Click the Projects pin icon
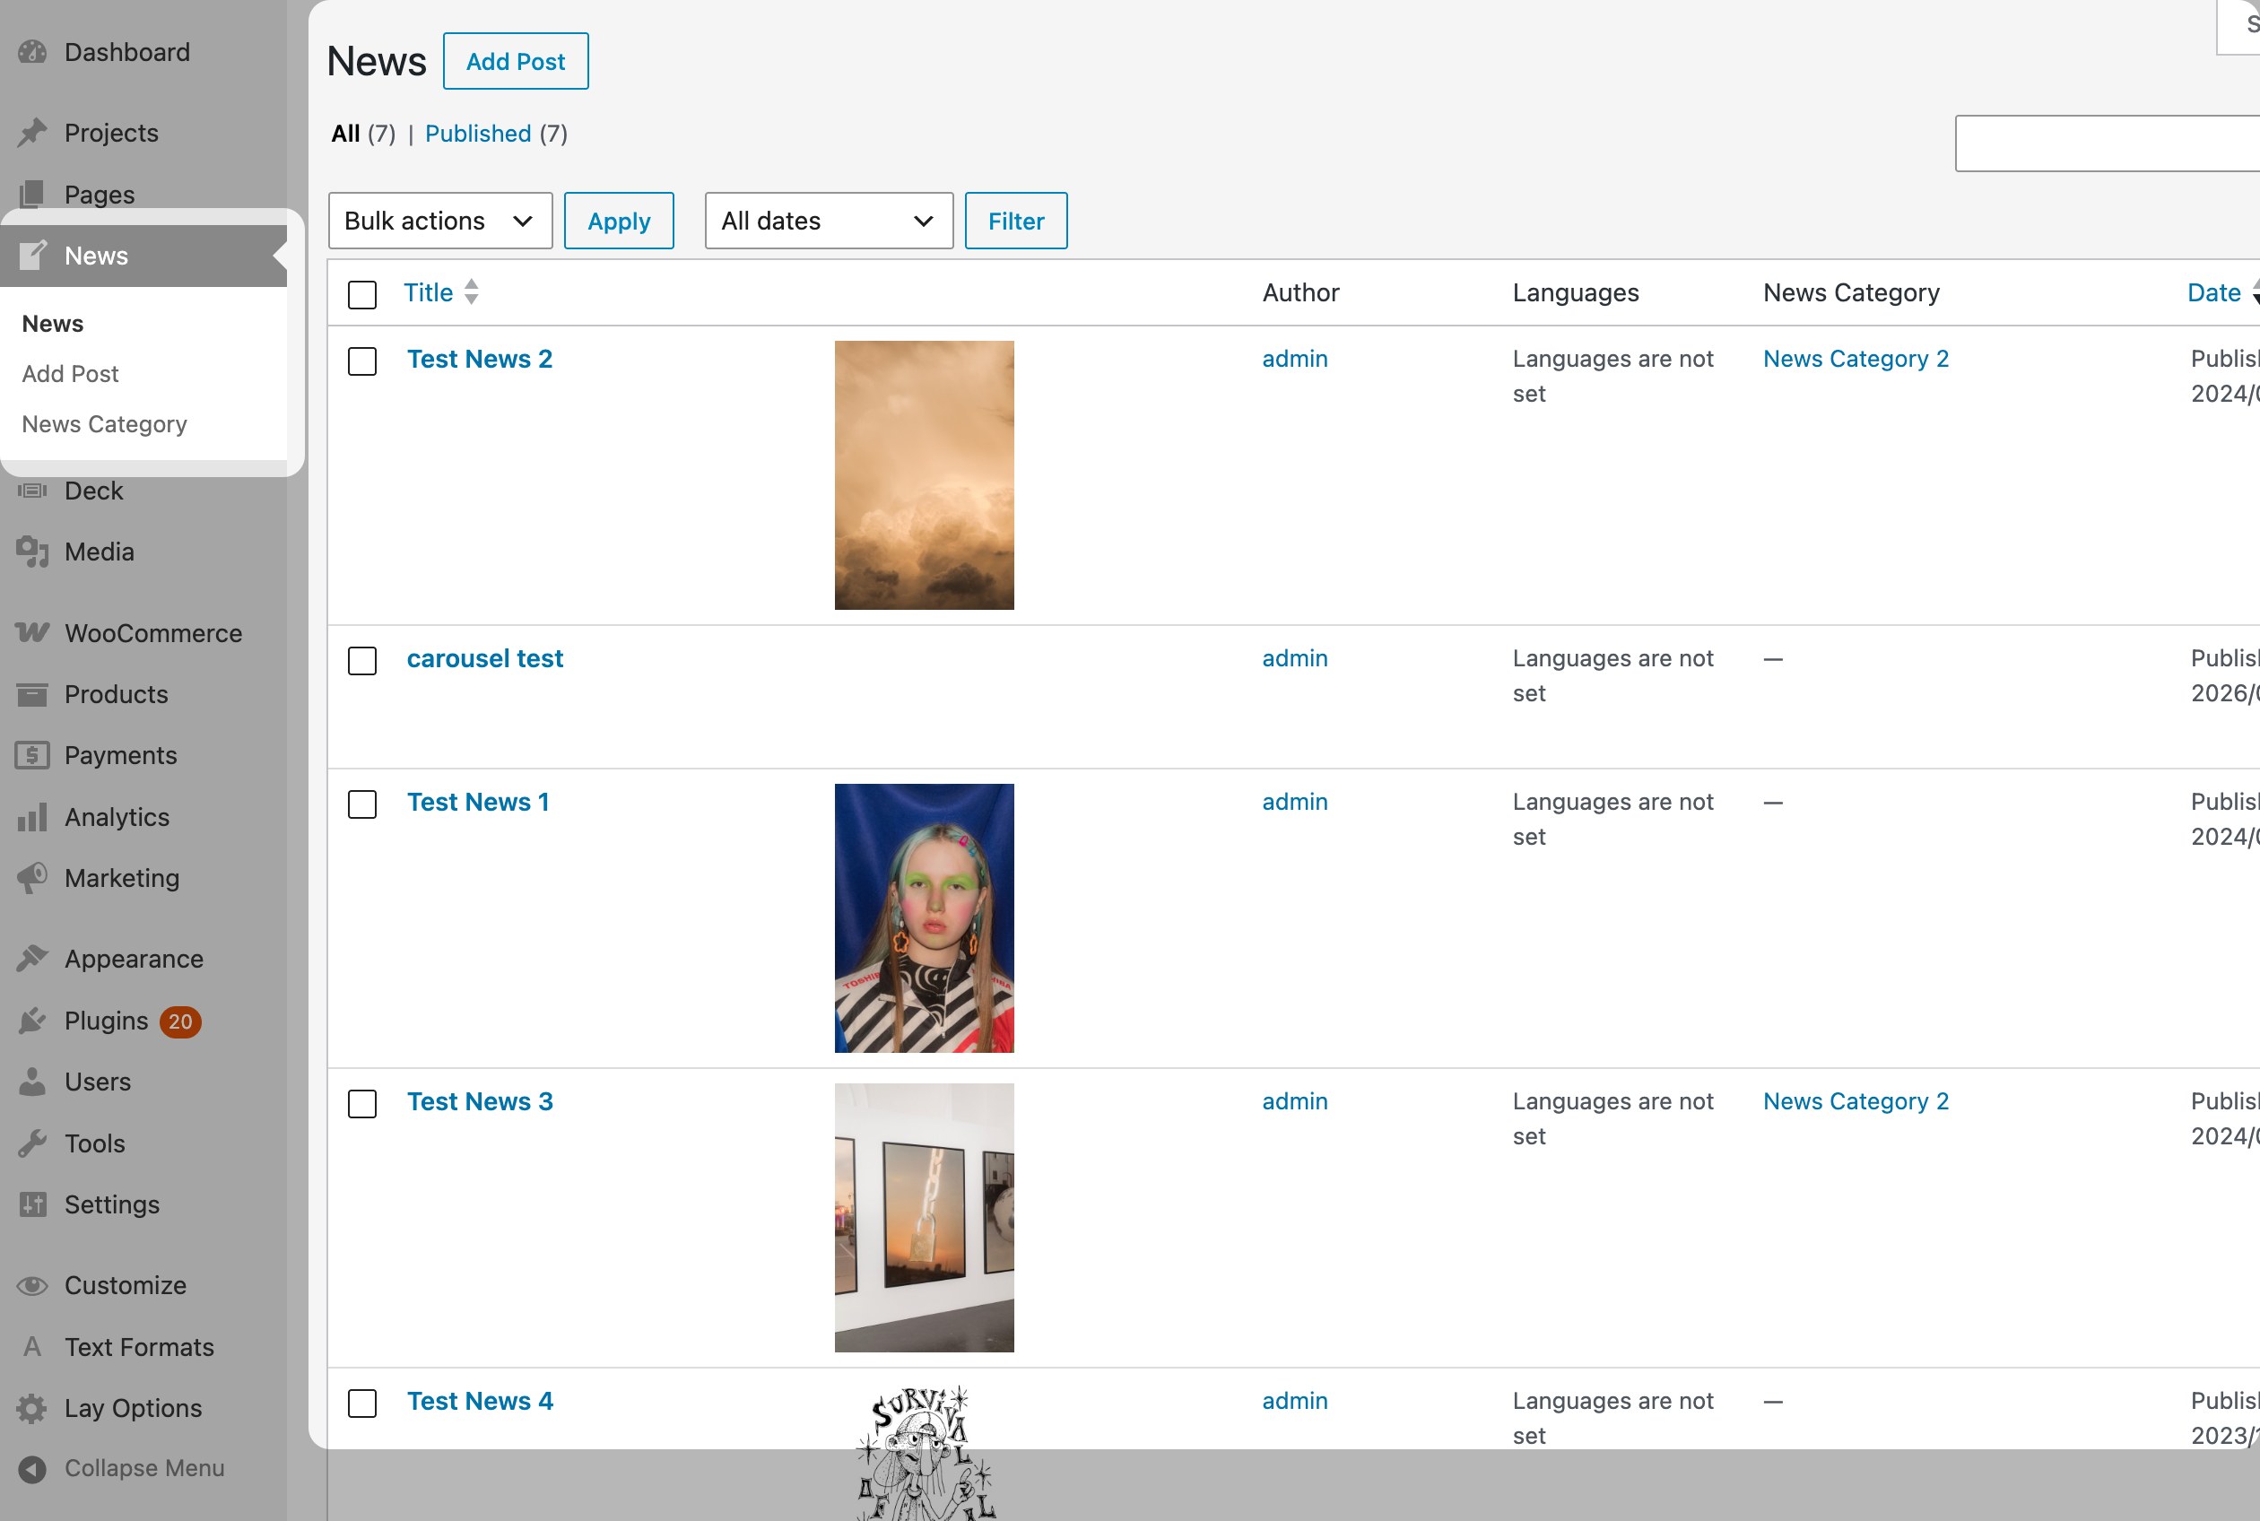The image size is (2260, 1521). 32,133
